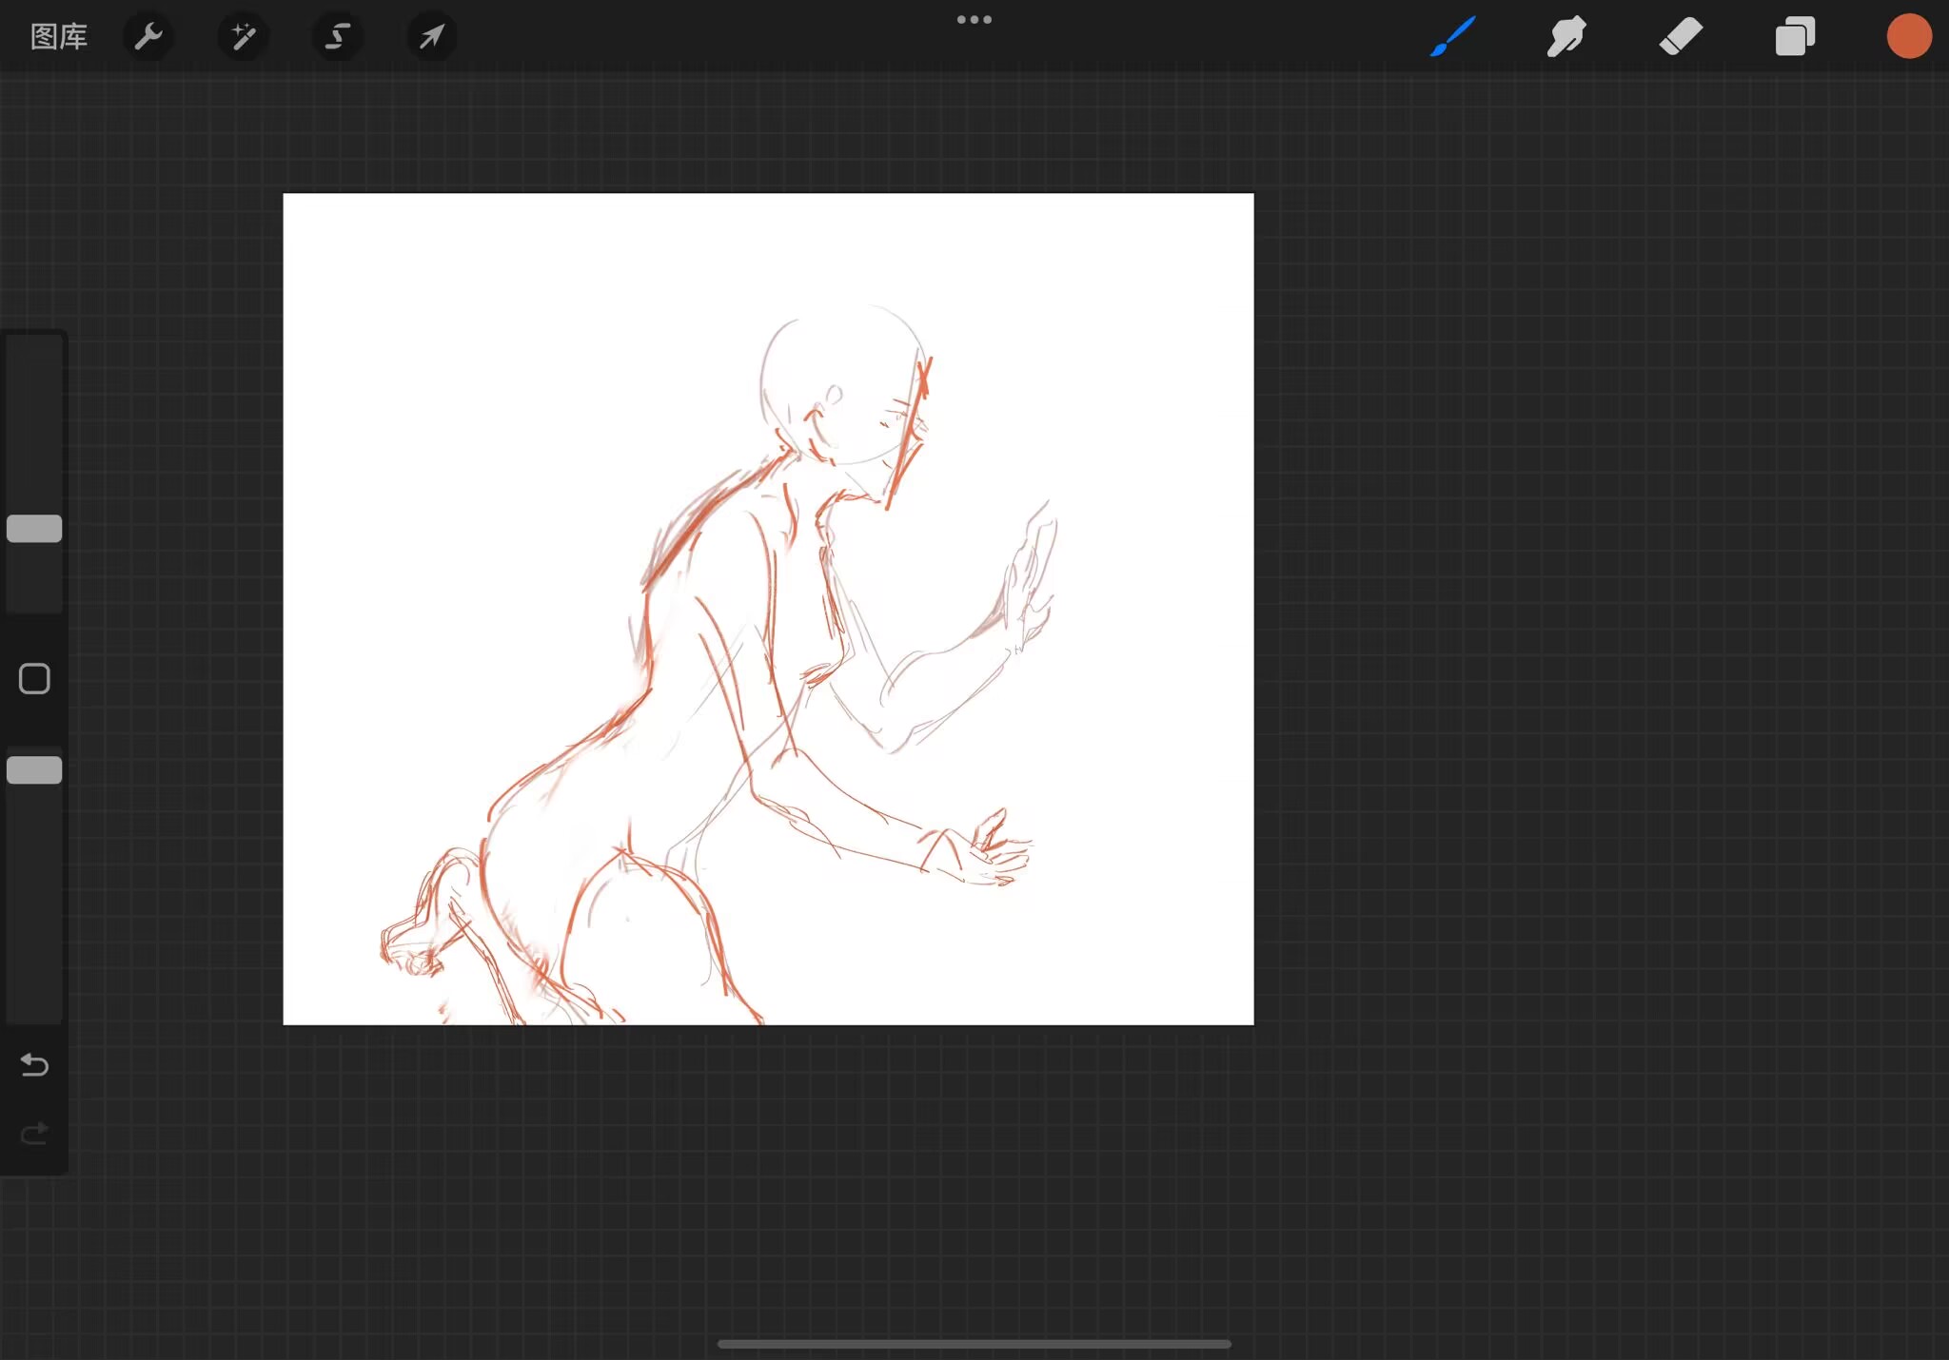Tap the three-dot menu at top center
Viewport: 1949px width, 1360px height.
click(974, 20)
